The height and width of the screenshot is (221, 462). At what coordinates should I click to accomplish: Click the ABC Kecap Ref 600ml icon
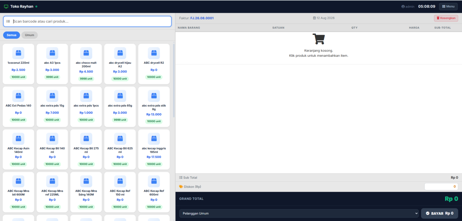(154, 181)
